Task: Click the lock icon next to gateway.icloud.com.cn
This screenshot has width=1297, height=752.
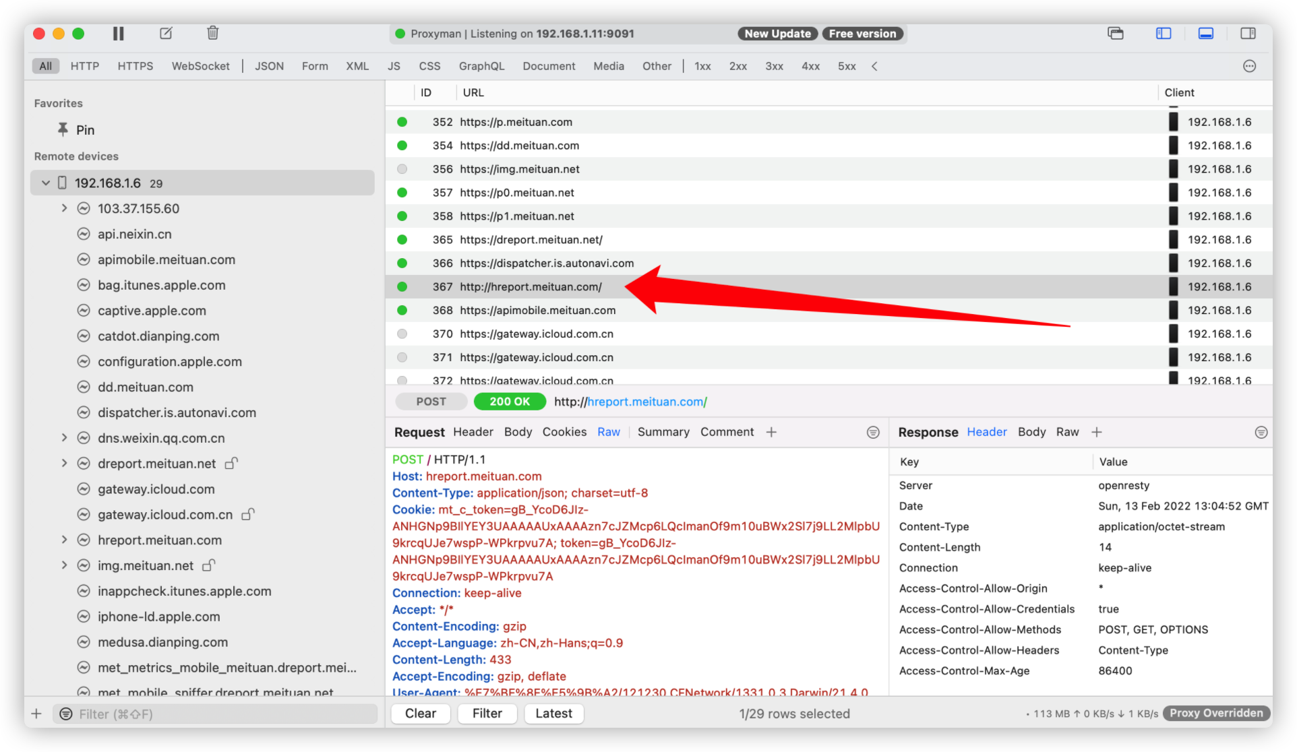Action: coord(248,515)
